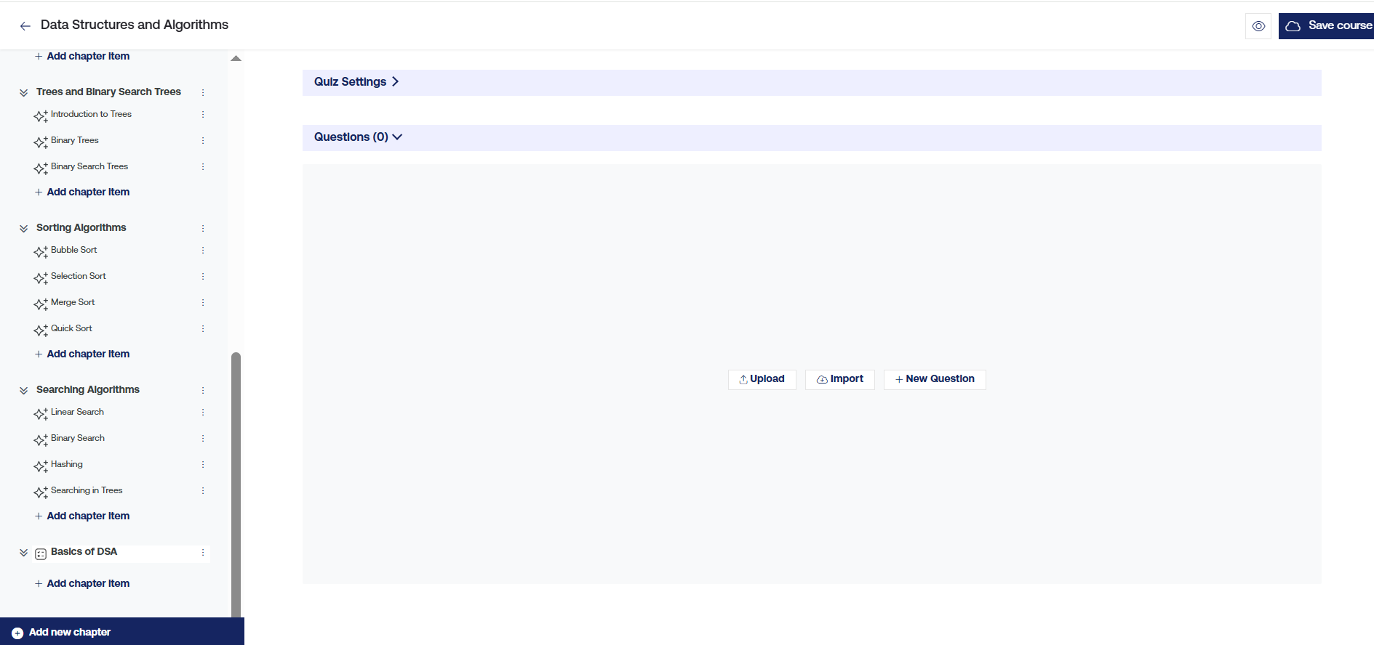Click the quiz icon beside Basics of DSA
The image size is (1374, 645).
tap(41, 553)
